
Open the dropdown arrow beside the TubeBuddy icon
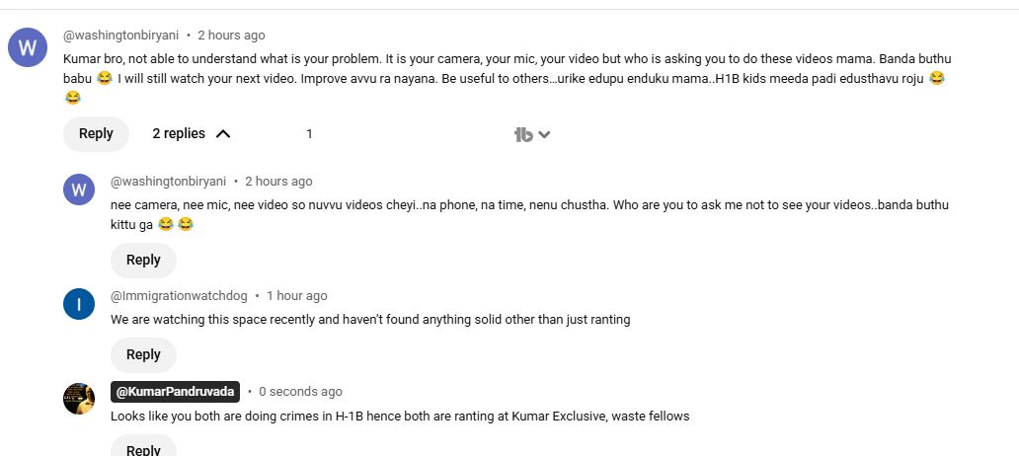[x=544, y=135]
